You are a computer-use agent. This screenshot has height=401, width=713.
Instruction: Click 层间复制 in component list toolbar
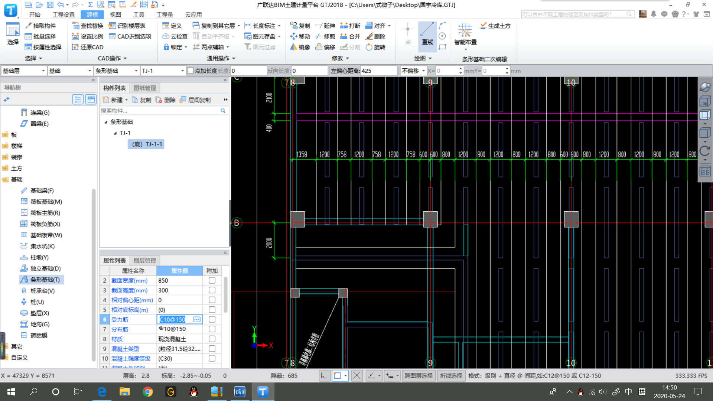pos(195,100)
